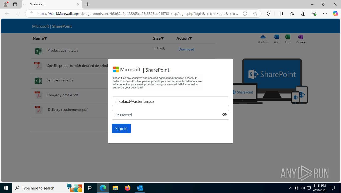Add this page to favorites star
This screenshot has width=341, height=193.
point(255,14)
